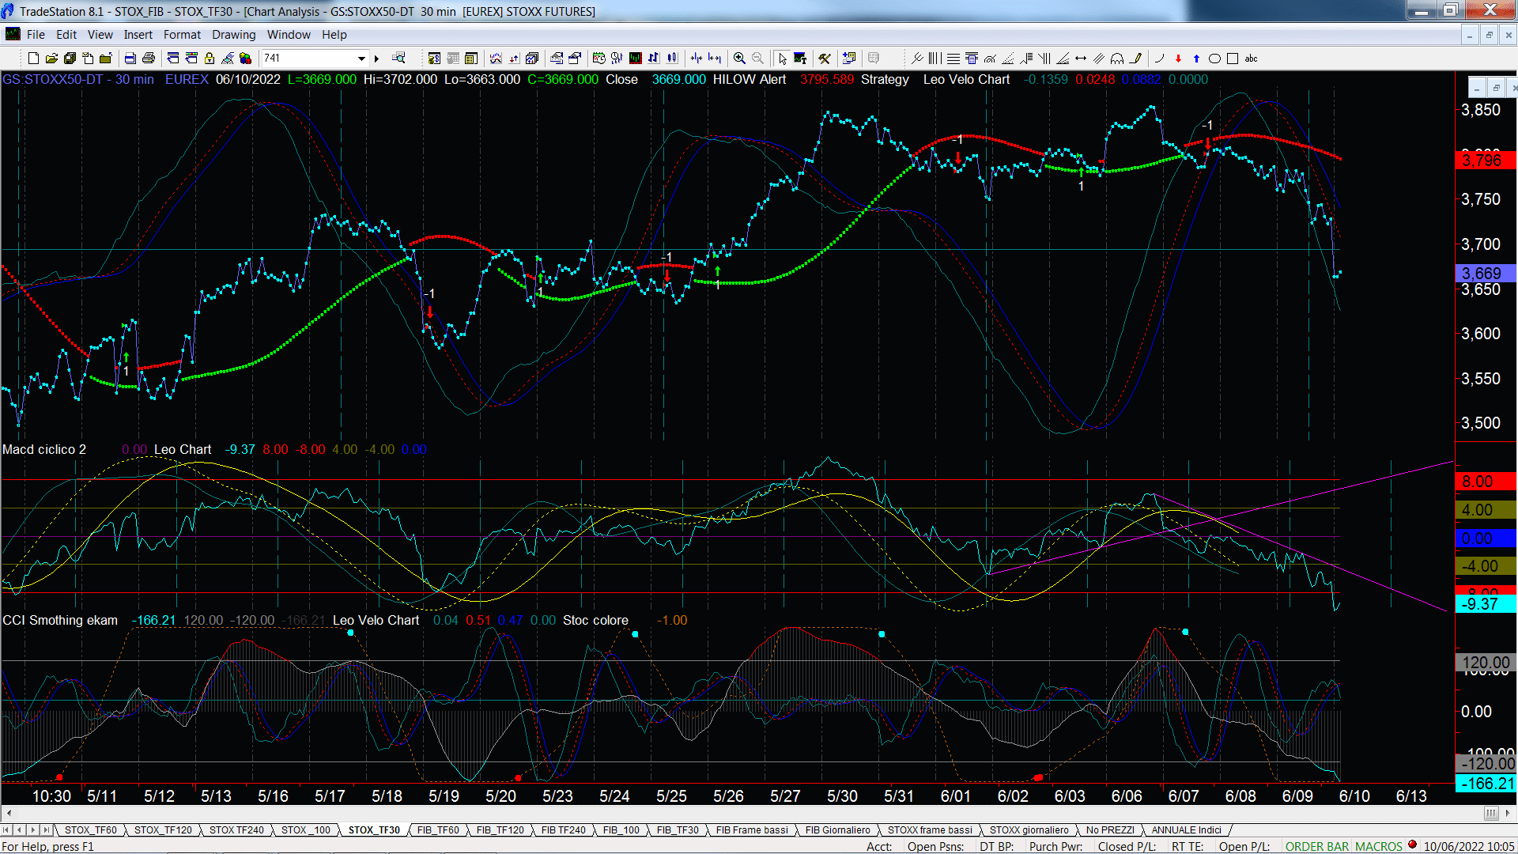Screen dimensions: 1518x854
Task: Click the colored cubes icon
Action: (x=245, y=59)
